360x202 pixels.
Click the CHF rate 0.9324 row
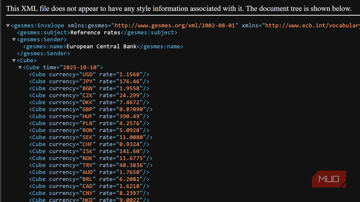pyautogui.click(x=89, y=144)
